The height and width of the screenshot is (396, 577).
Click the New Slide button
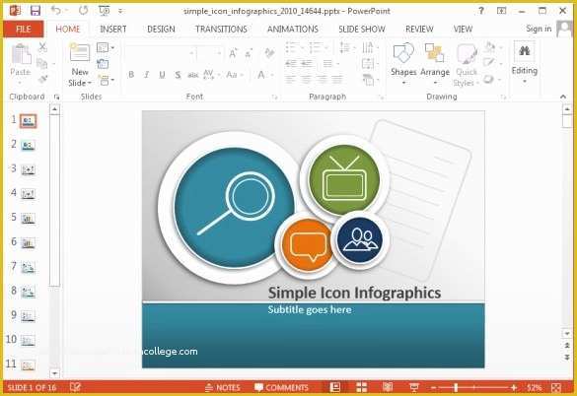click(80, 65)
